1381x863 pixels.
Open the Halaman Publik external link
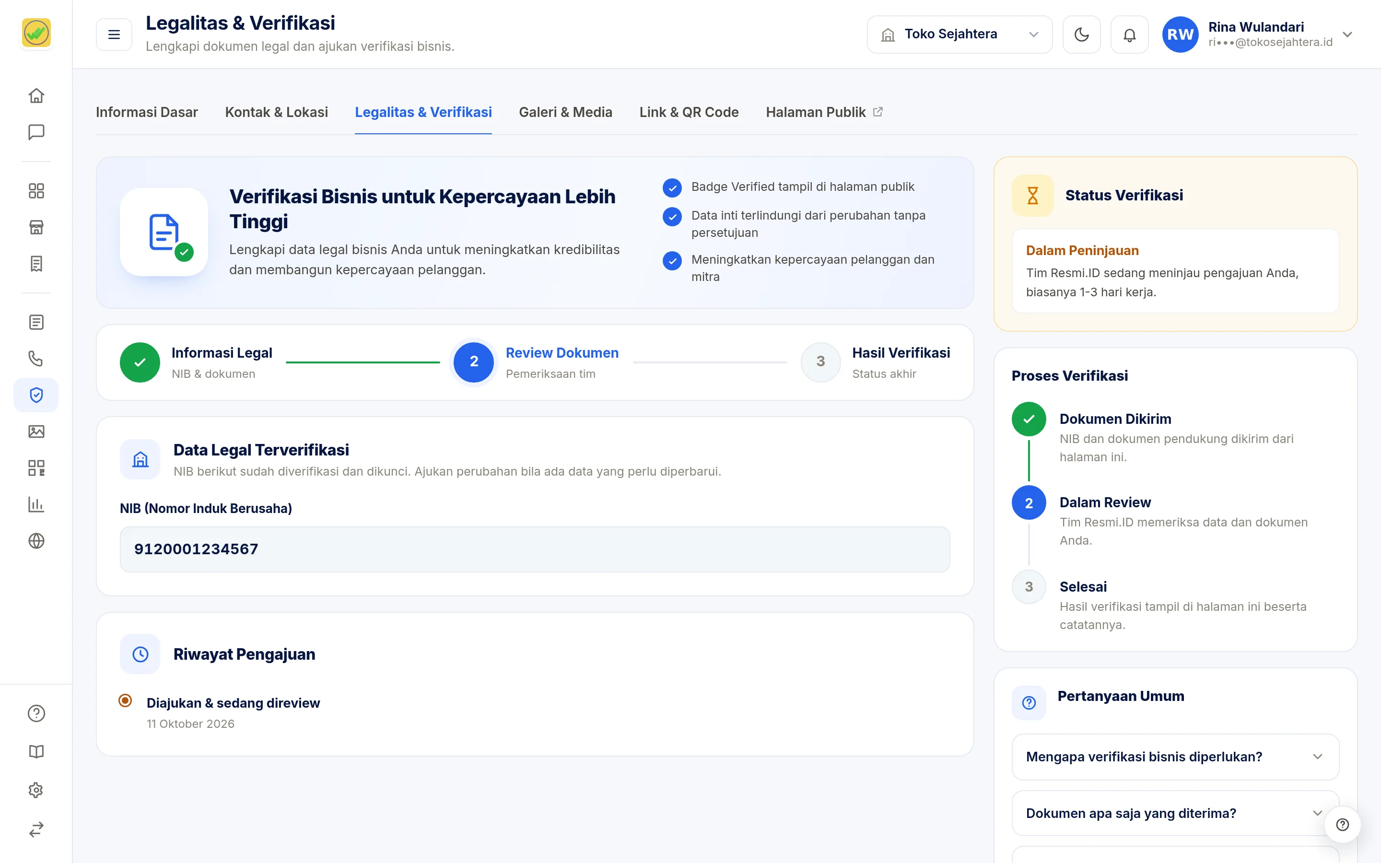824,113
